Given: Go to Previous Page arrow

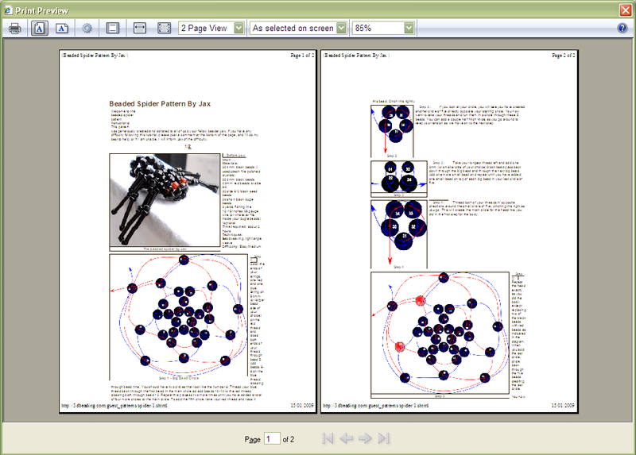Looking at the screenshot, I should point(346,438).
